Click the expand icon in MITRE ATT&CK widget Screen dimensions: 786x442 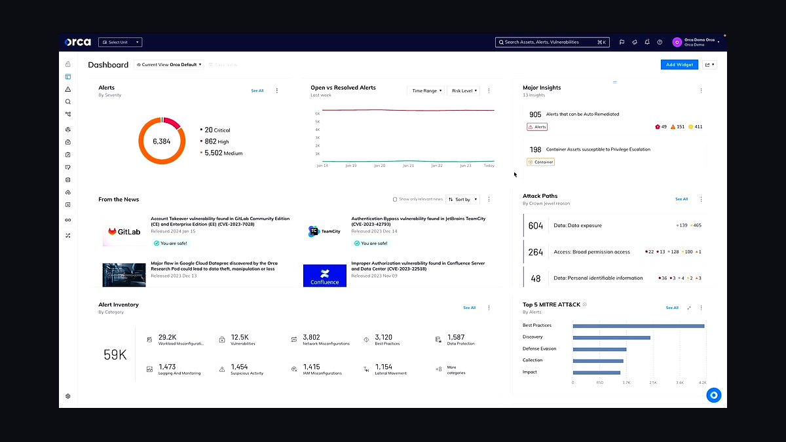689,308
